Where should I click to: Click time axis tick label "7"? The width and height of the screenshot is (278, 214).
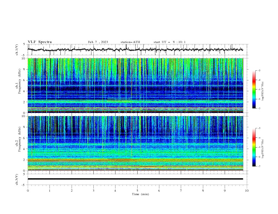[x=181, y=191]
